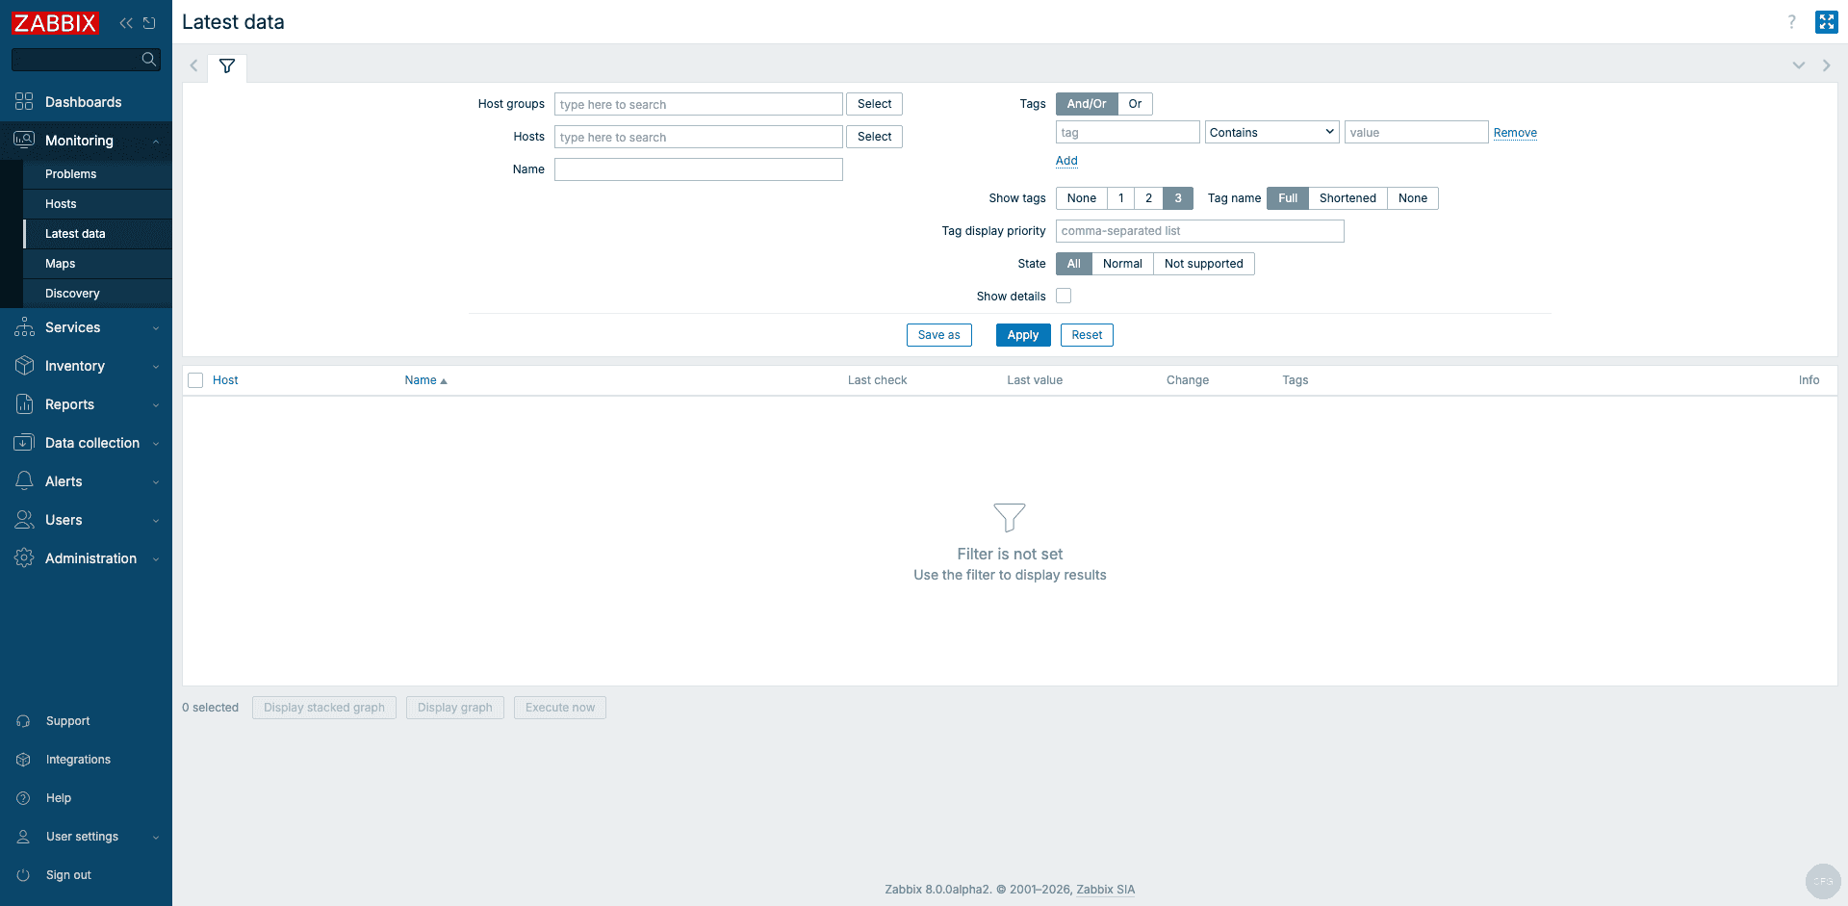Click the Inventory sidebar icon
The image size is (1848, 906).
[23, 366]
